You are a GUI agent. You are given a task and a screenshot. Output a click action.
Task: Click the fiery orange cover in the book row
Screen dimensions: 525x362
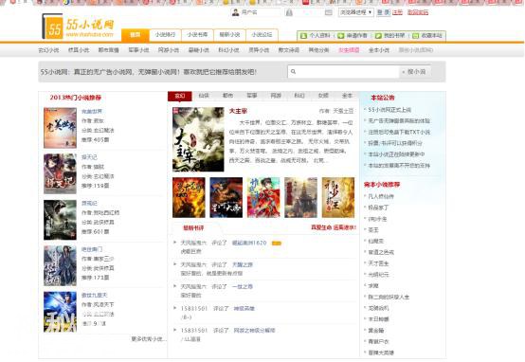click(x=189, y=197)
